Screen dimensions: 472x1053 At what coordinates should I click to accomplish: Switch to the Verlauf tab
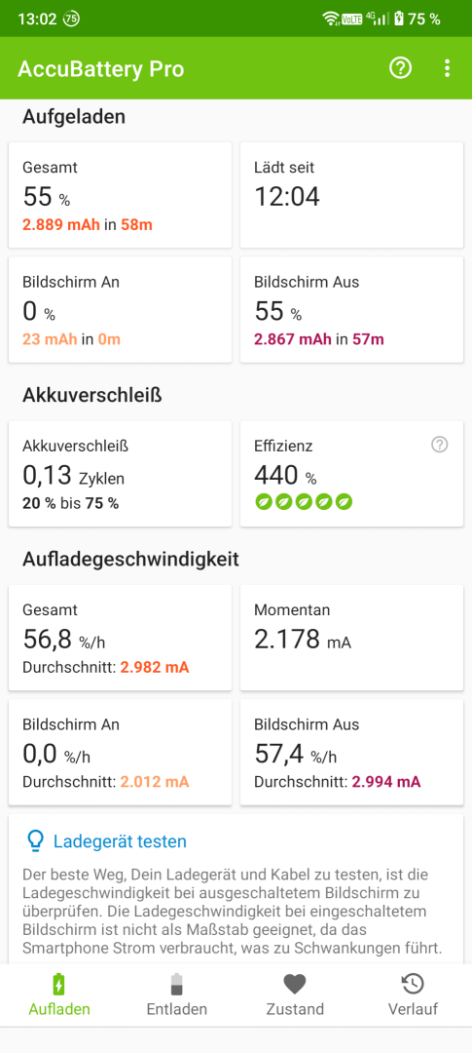pyautogui.click(x=413, y=994)
